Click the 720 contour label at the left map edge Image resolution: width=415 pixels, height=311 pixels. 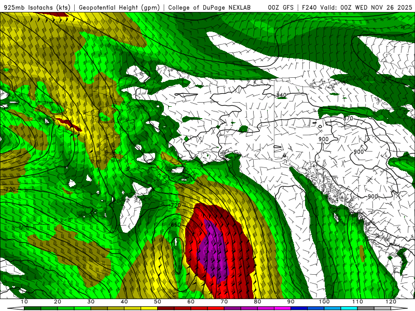coord(10,189)
